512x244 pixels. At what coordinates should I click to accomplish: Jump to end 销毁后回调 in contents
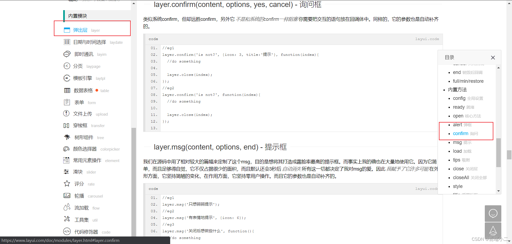(468, 72)
